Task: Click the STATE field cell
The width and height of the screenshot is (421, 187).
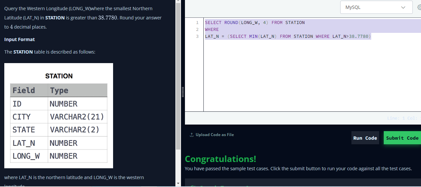Action: (29, 130)
